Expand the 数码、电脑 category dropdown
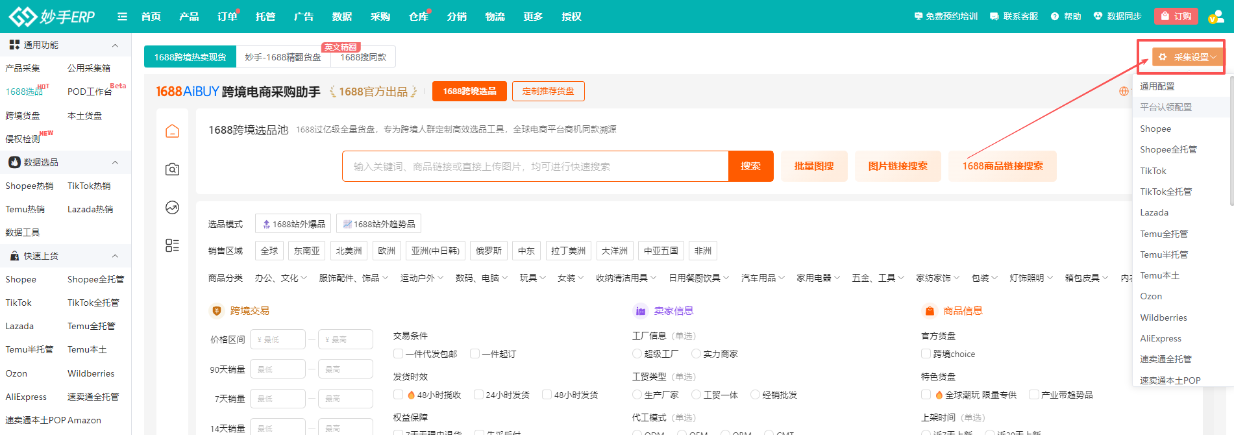The width and height of the screenshot is (1234, 435). [482, 278]
